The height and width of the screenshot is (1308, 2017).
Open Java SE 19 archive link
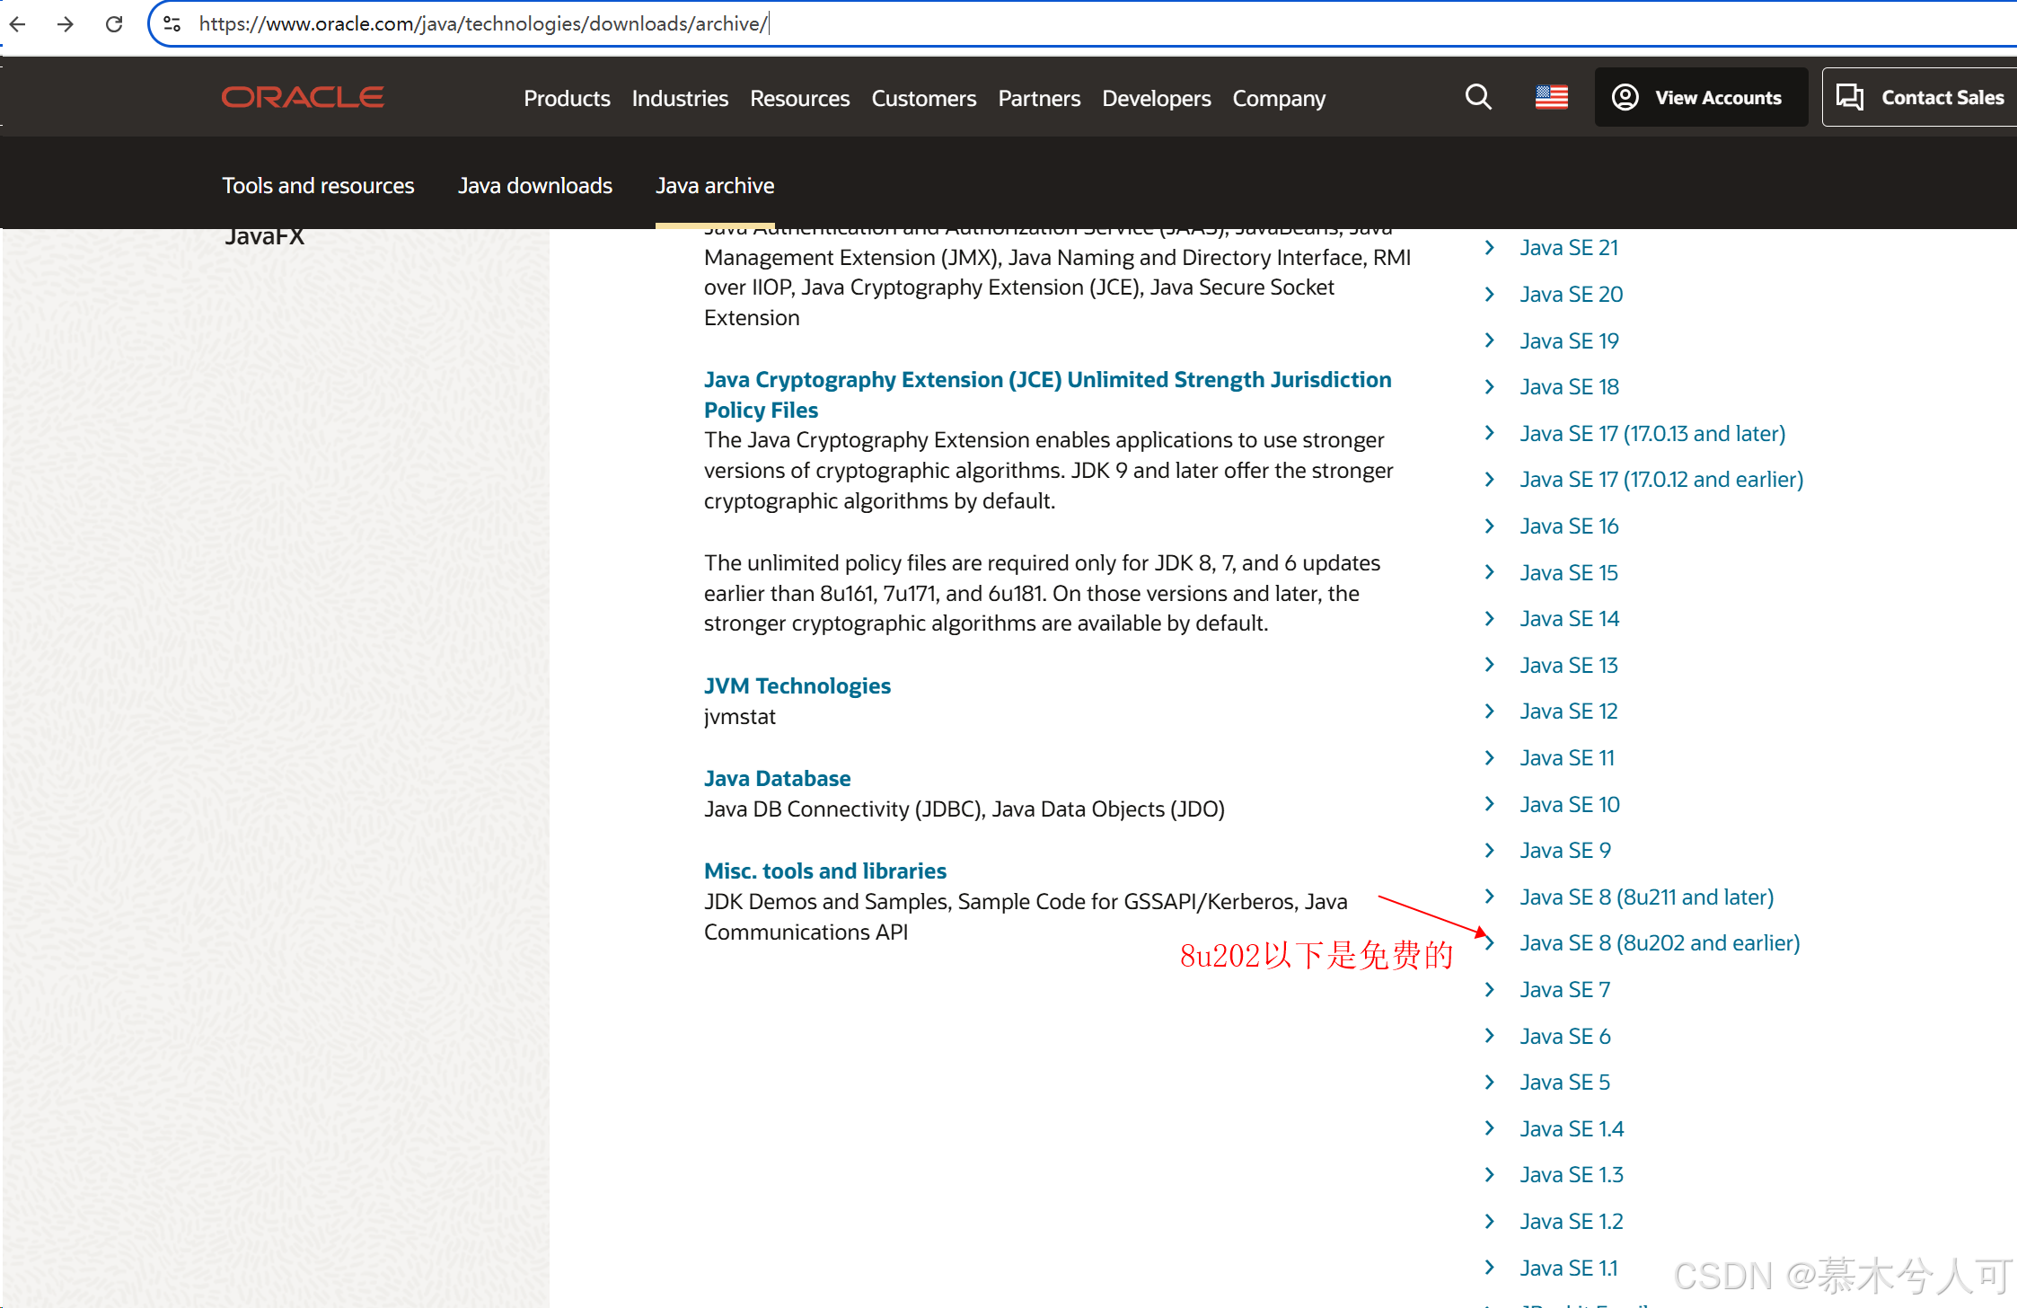coord(1569,340)
